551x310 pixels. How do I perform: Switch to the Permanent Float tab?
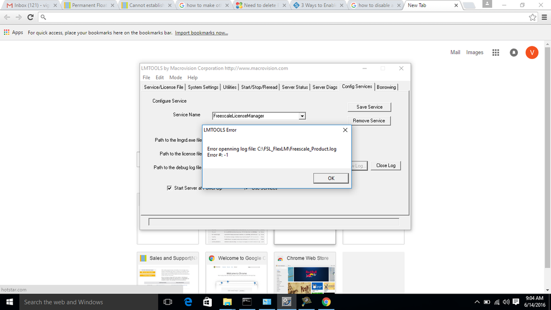click(89, 6)
